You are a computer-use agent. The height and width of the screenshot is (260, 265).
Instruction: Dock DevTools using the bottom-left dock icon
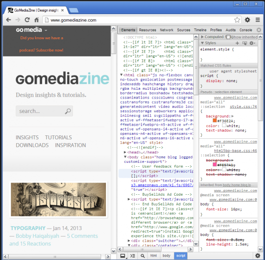tap(123, 256)
